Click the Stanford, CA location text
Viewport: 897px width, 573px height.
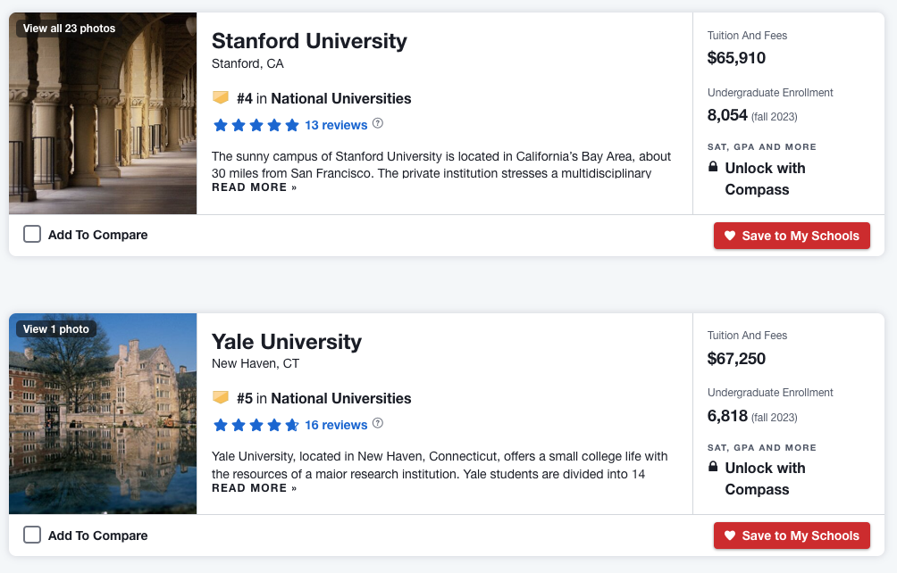click(247, 63)
